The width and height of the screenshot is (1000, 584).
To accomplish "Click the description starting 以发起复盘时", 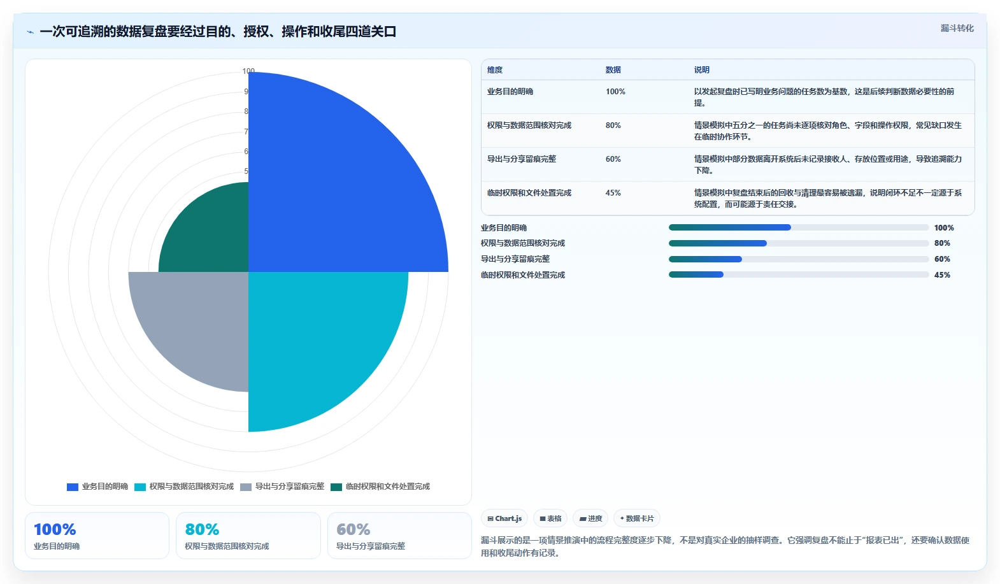I will (x=824, y=97).
